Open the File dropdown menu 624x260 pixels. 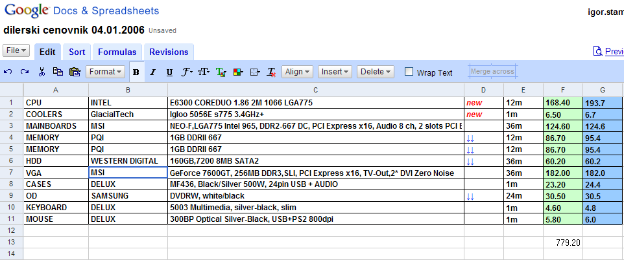16,50
